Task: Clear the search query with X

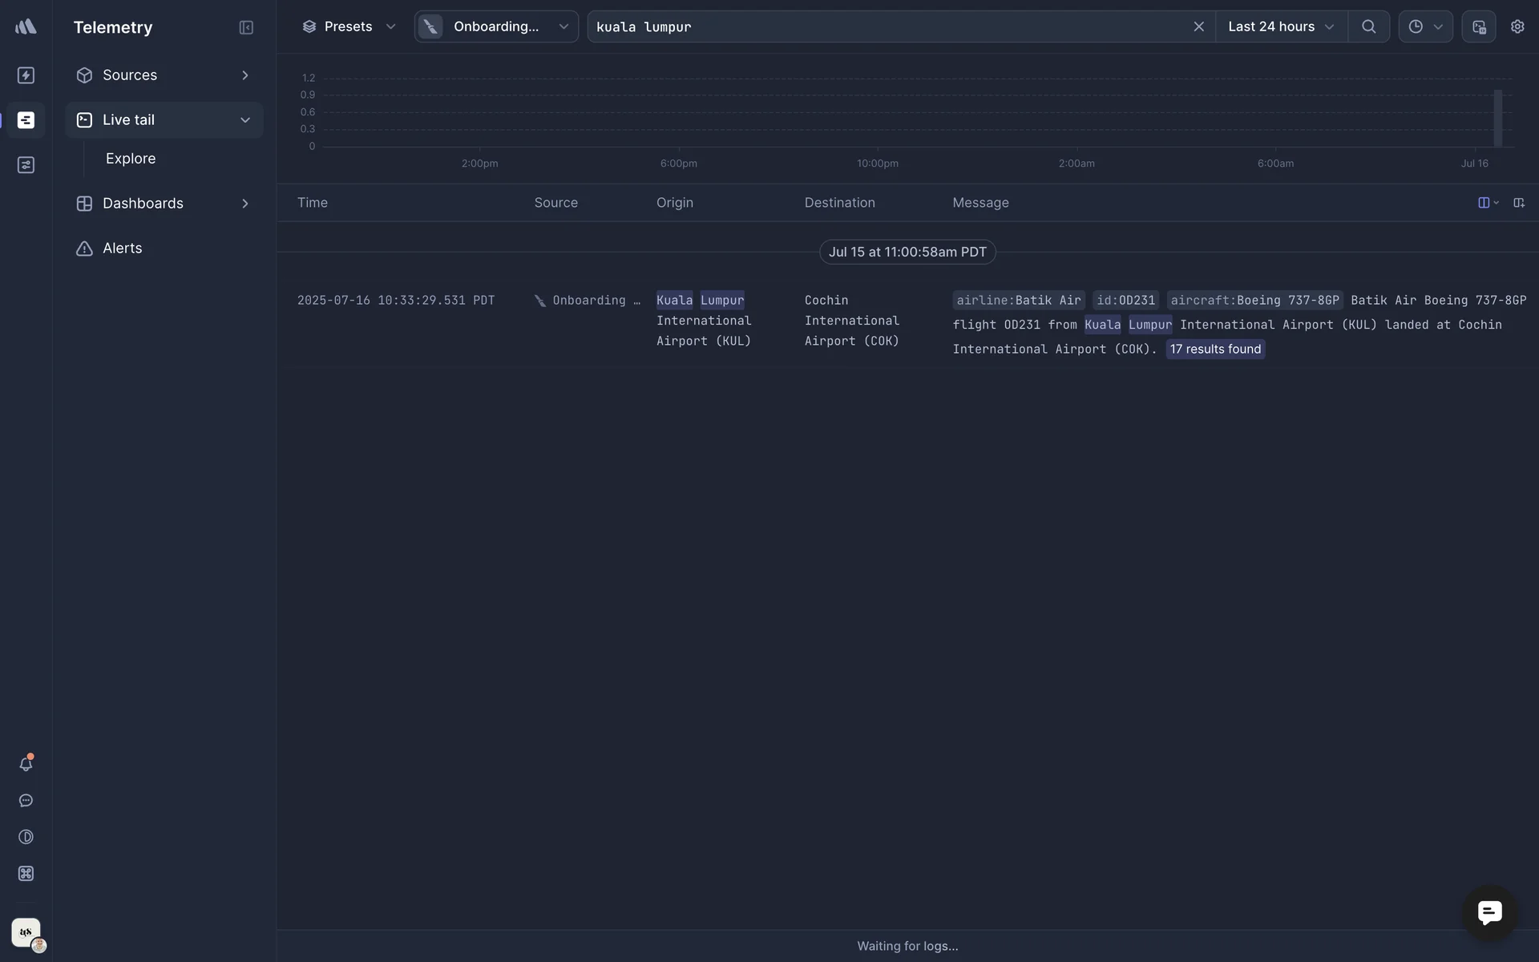Action: [1198, 26]
